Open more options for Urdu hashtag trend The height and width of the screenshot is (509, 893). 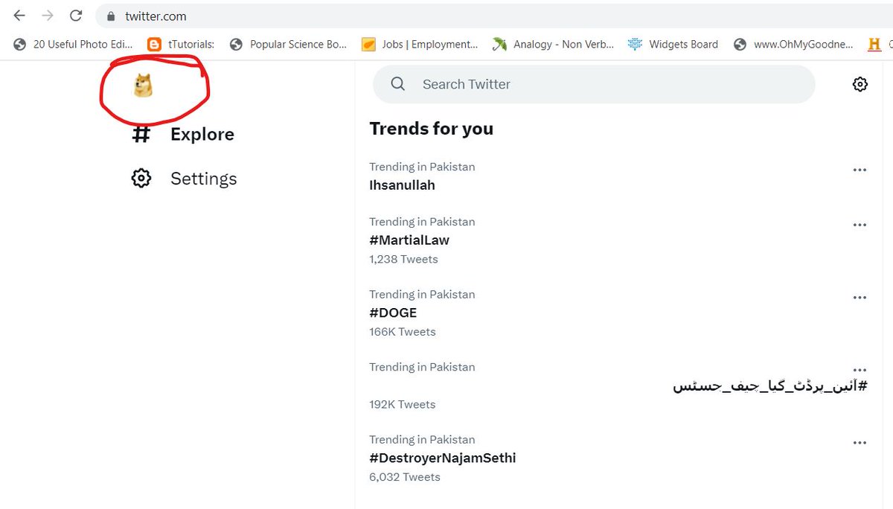click(860, 370)
